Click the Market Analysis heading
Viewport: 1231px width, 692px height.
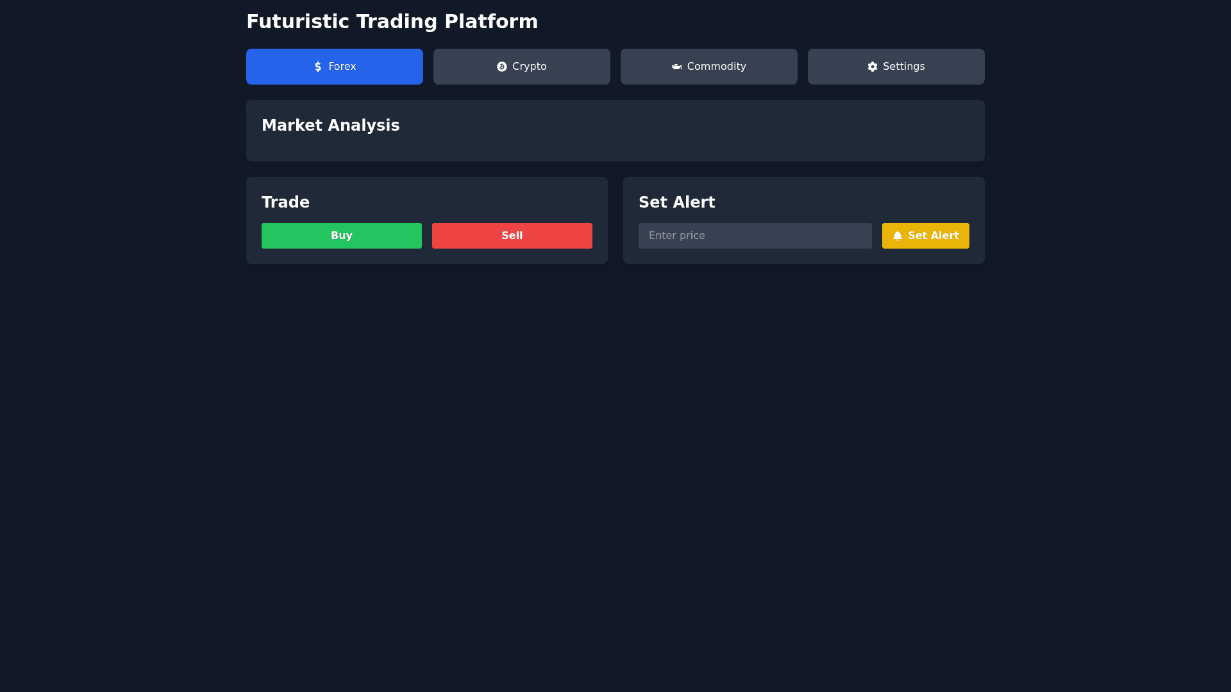pyautogui.click(x=330, y=126)
